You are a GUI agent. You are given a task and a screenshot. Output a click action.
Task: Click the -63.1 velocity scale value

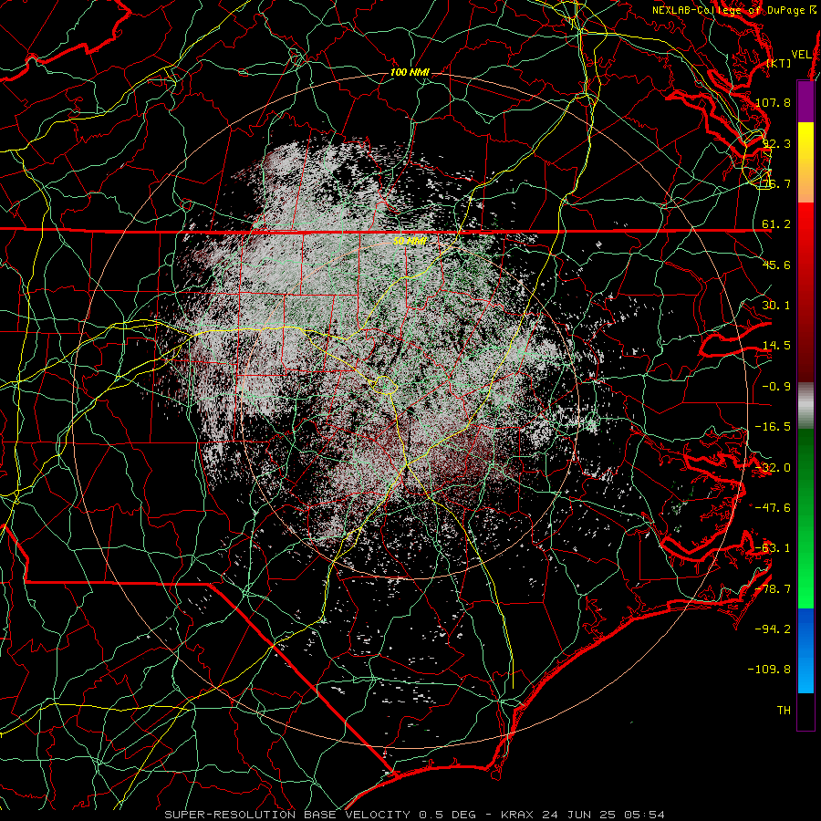[773, 547]
